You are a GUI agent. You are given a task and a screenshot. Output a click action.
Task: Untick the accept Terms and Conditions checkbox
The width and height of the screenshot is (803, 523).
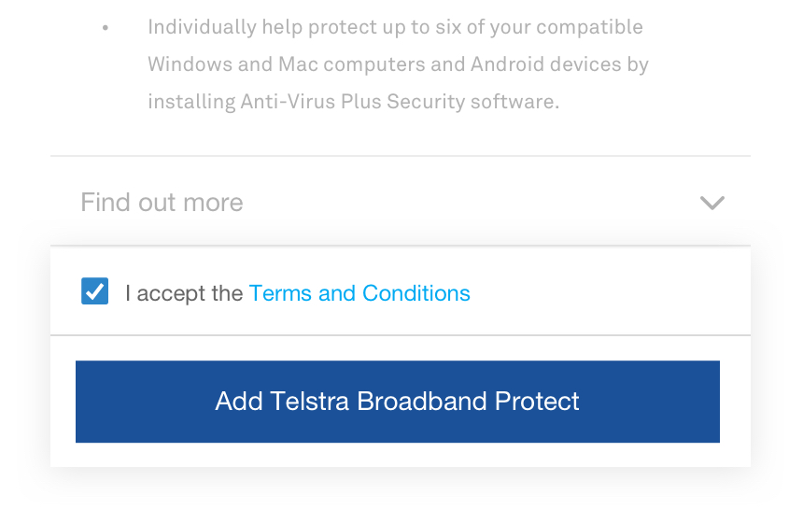[95, 292]
